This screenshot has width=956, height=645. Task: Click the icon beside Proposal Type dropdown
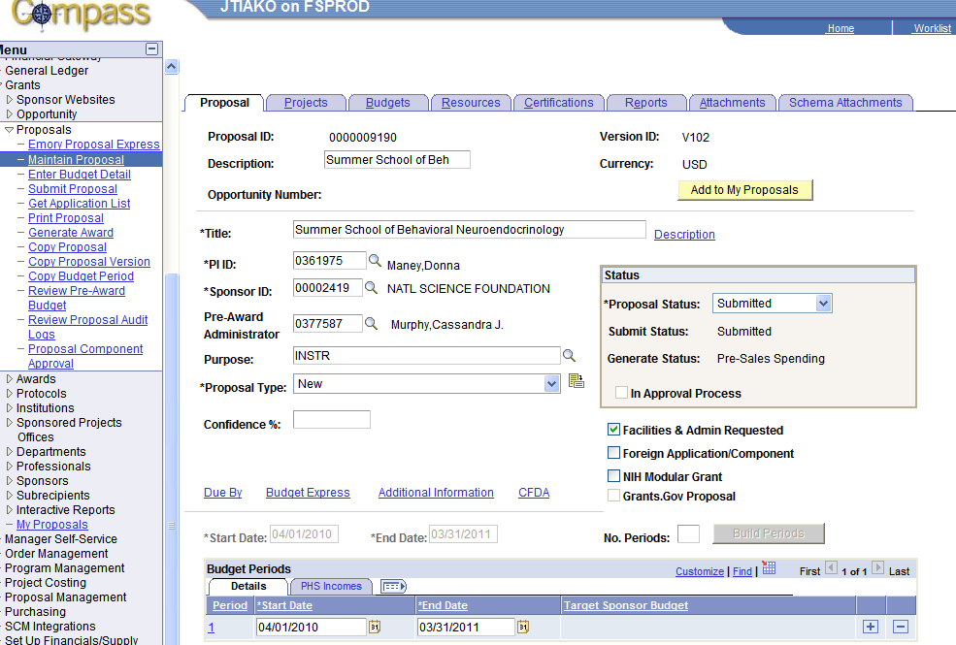(577, 381)
